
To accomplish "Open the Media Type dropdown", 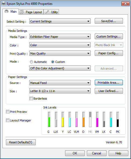I will [60, 37].
